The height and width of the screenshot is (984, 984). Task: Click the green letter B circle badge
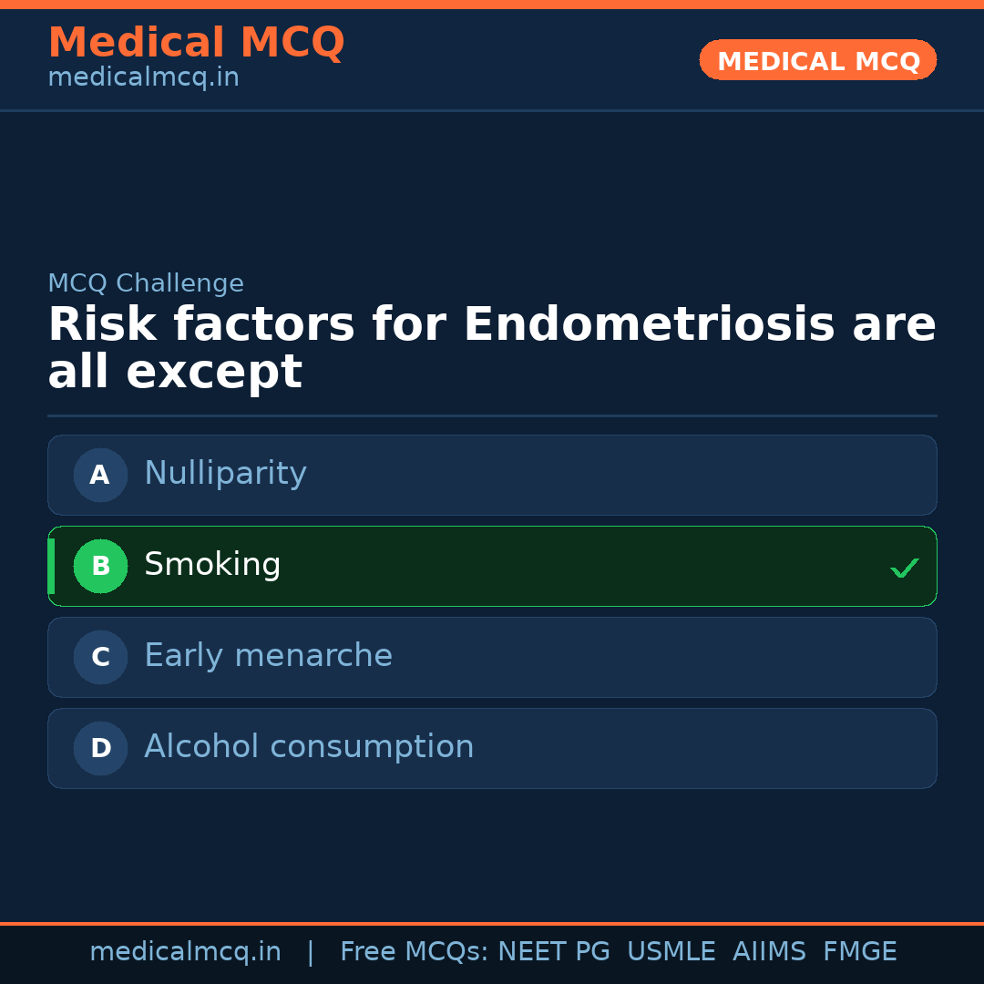point(100,566)
